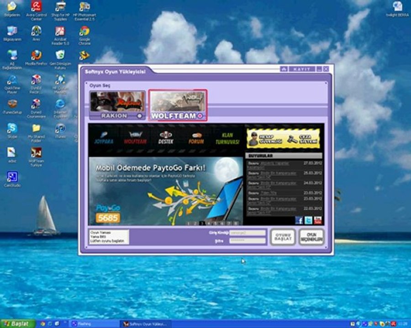Select the WOLFTEAM game tile

coord(178,105)
